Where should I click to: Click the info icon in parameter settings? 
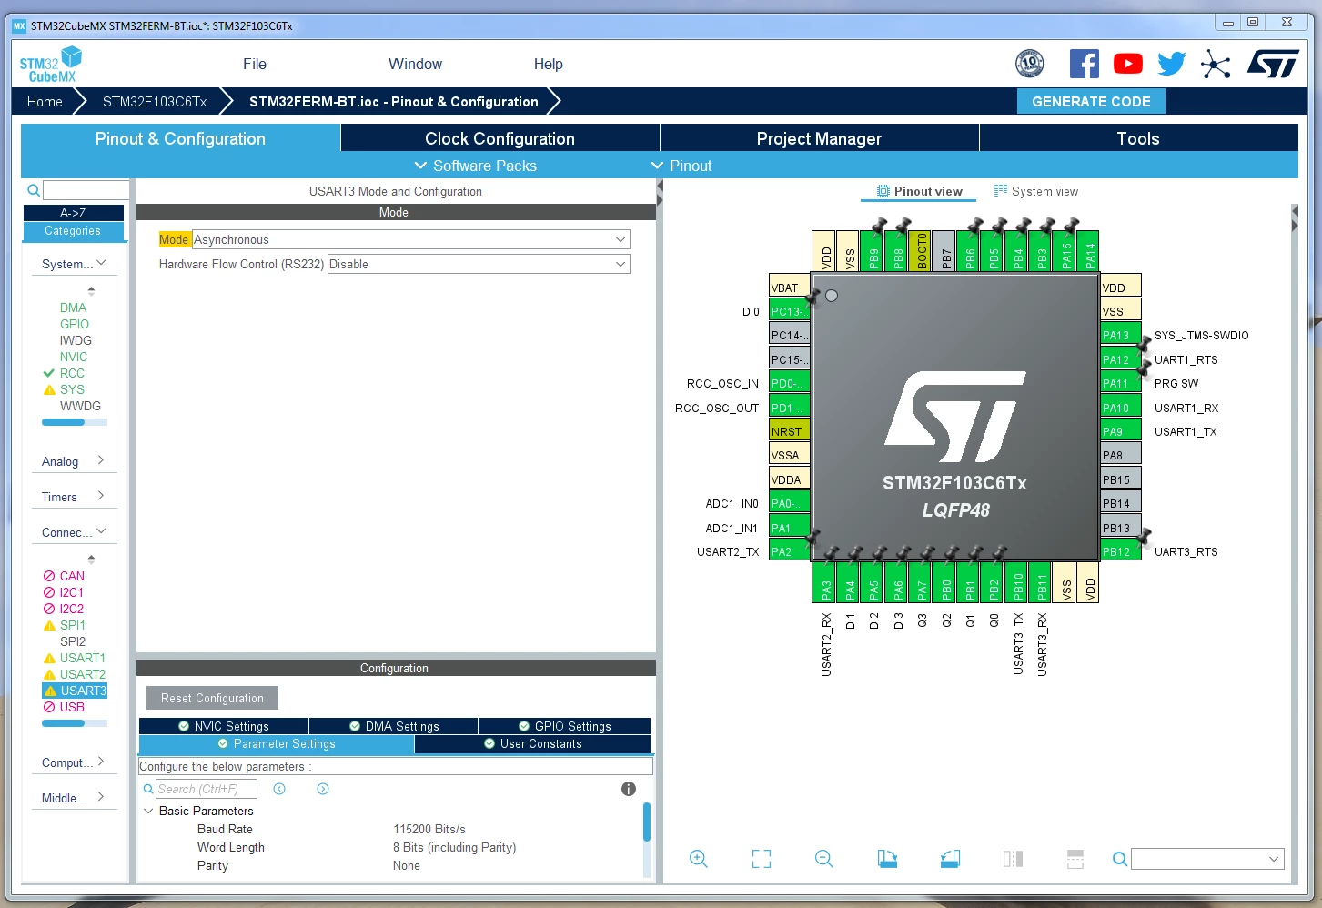click(628, 789)
